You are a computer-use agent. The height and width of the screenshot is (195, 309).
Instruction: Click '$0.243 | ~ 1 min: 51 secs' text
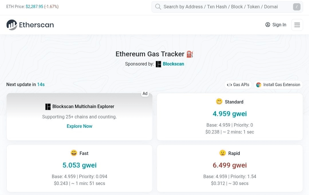coord(79,183)
